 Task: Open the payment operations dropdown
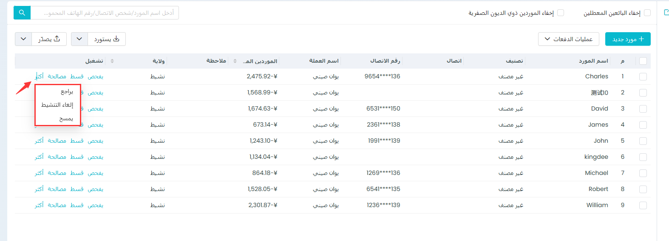pos(568,39)
